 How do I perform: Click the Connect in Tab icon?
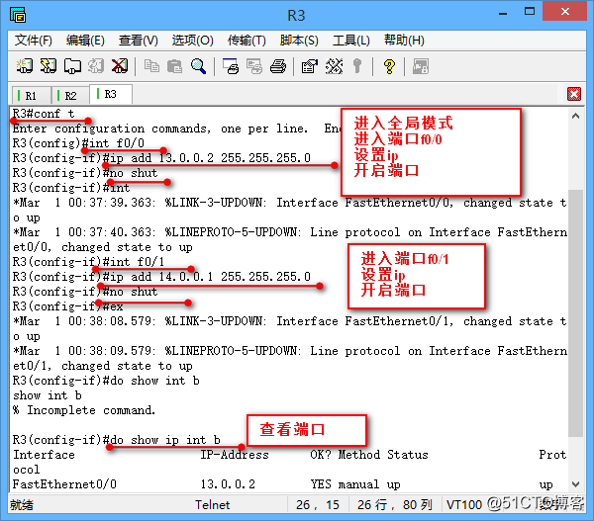[x=72, y=66]
